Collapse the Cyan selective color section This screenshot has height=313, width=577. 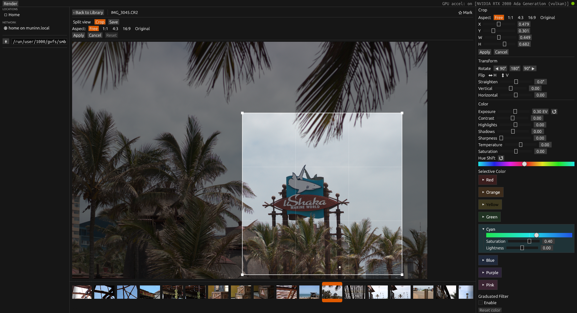point(489,229)
